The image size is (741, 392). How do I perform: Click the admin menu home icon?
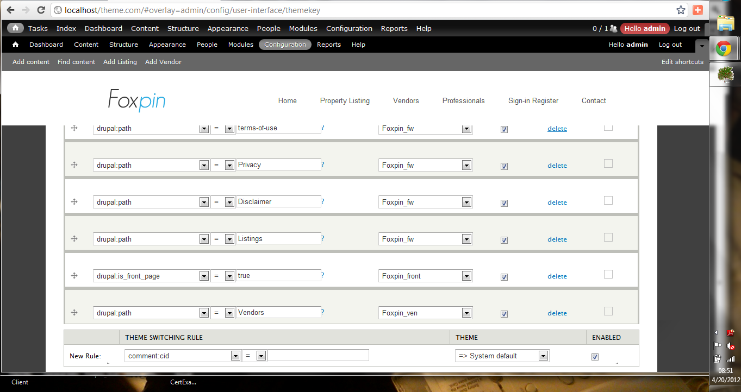coord(15,28)
